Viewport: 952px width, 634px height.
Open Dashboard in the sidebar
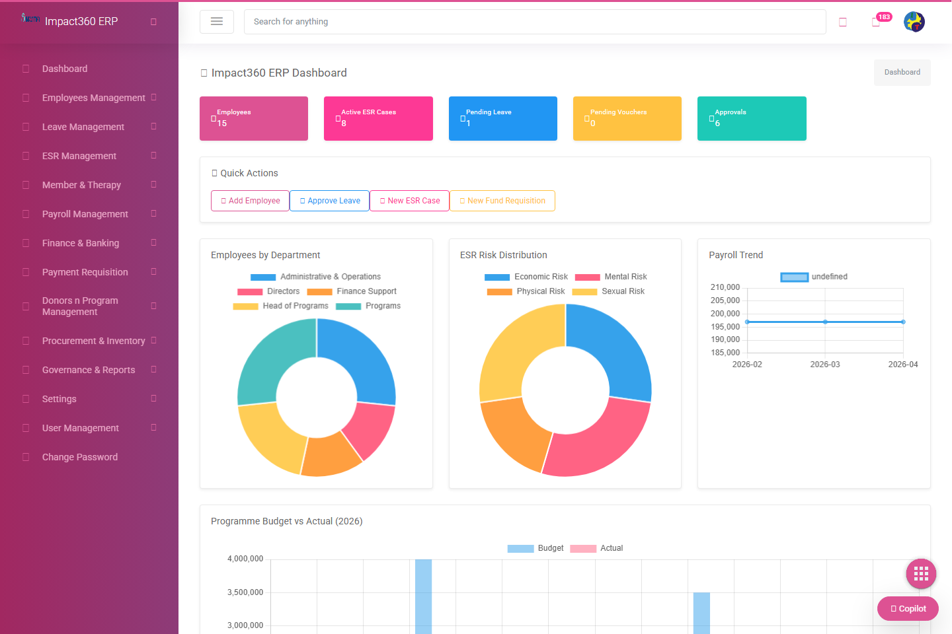pyautogui.click(x=65, y=69)
